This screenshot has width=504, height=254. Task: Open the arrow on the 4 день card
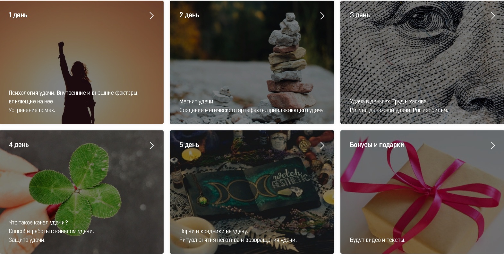point(151,145)
